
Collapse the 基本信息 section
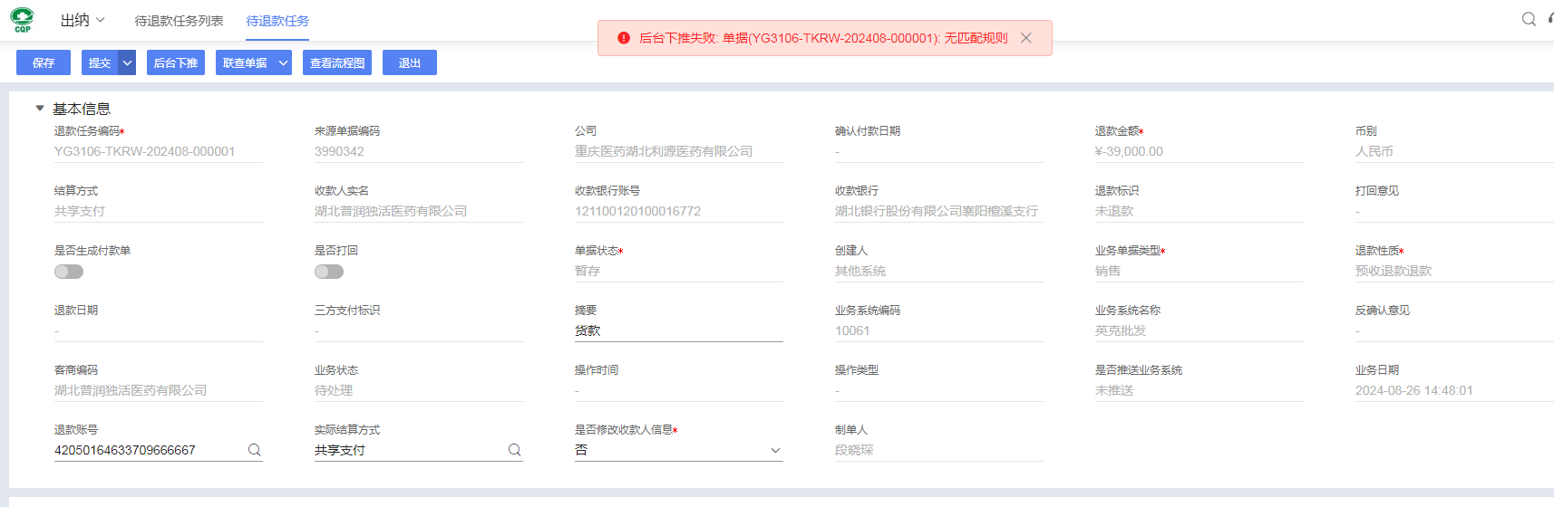40,109
